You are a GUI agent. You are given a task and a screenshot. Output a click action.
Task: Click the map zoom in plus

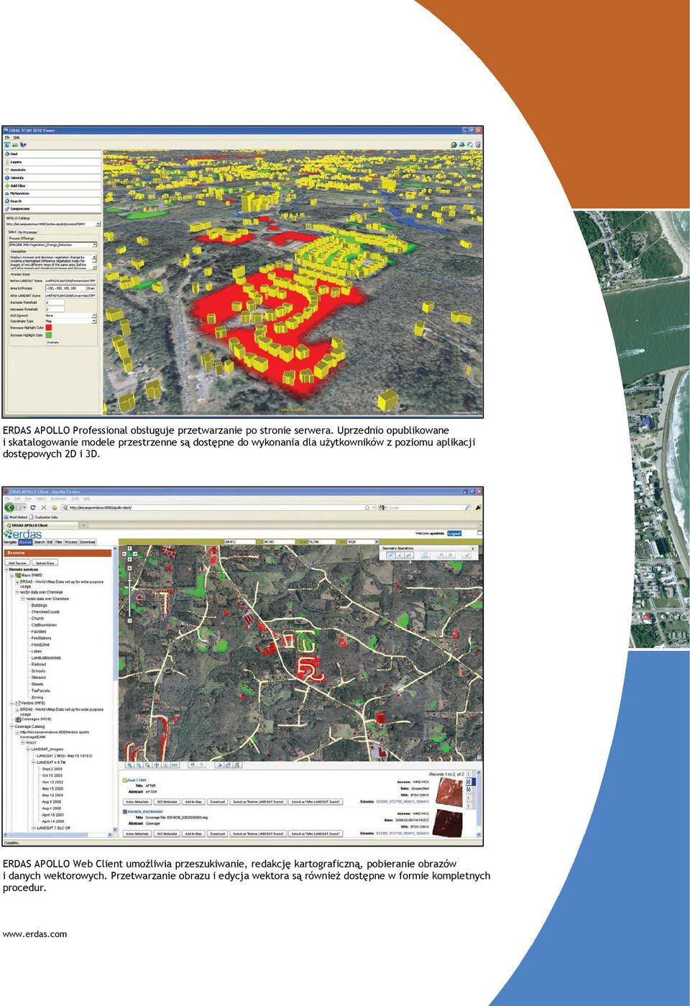129,567
